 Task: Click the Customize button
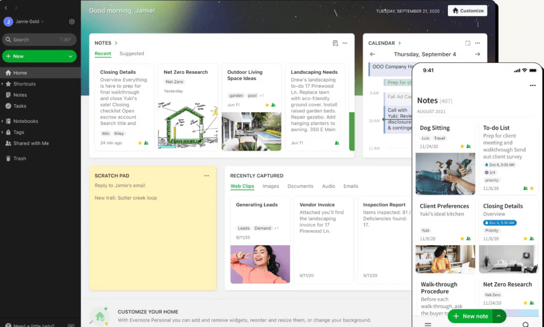click(467, 11)
